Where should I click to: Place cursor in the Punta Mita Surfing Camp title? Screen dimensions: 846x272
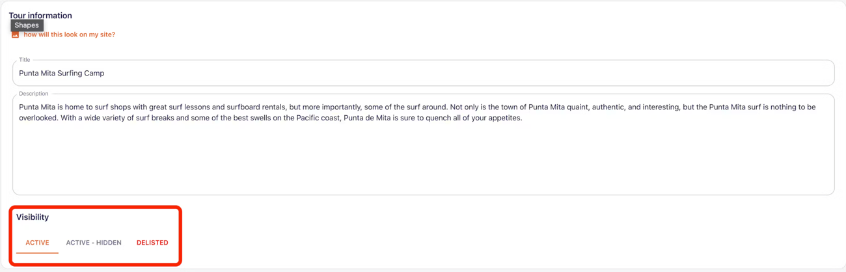coord(62,74)
